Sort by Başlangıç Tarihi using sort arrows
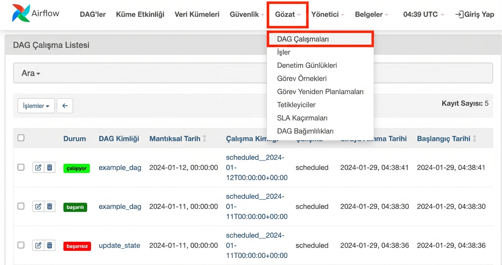This screenshot has width=502, height=265. click(475, 138)
